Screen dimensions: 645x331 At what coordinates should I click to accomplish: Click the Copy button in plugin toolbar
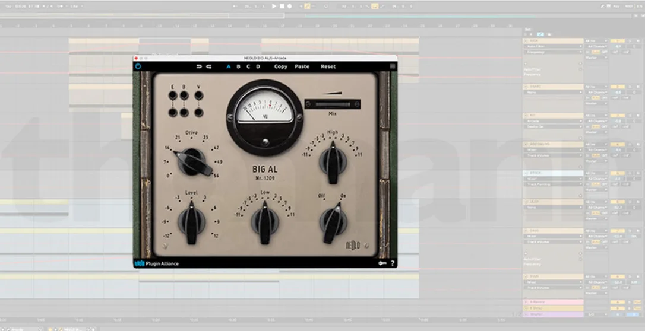[280, 66]
